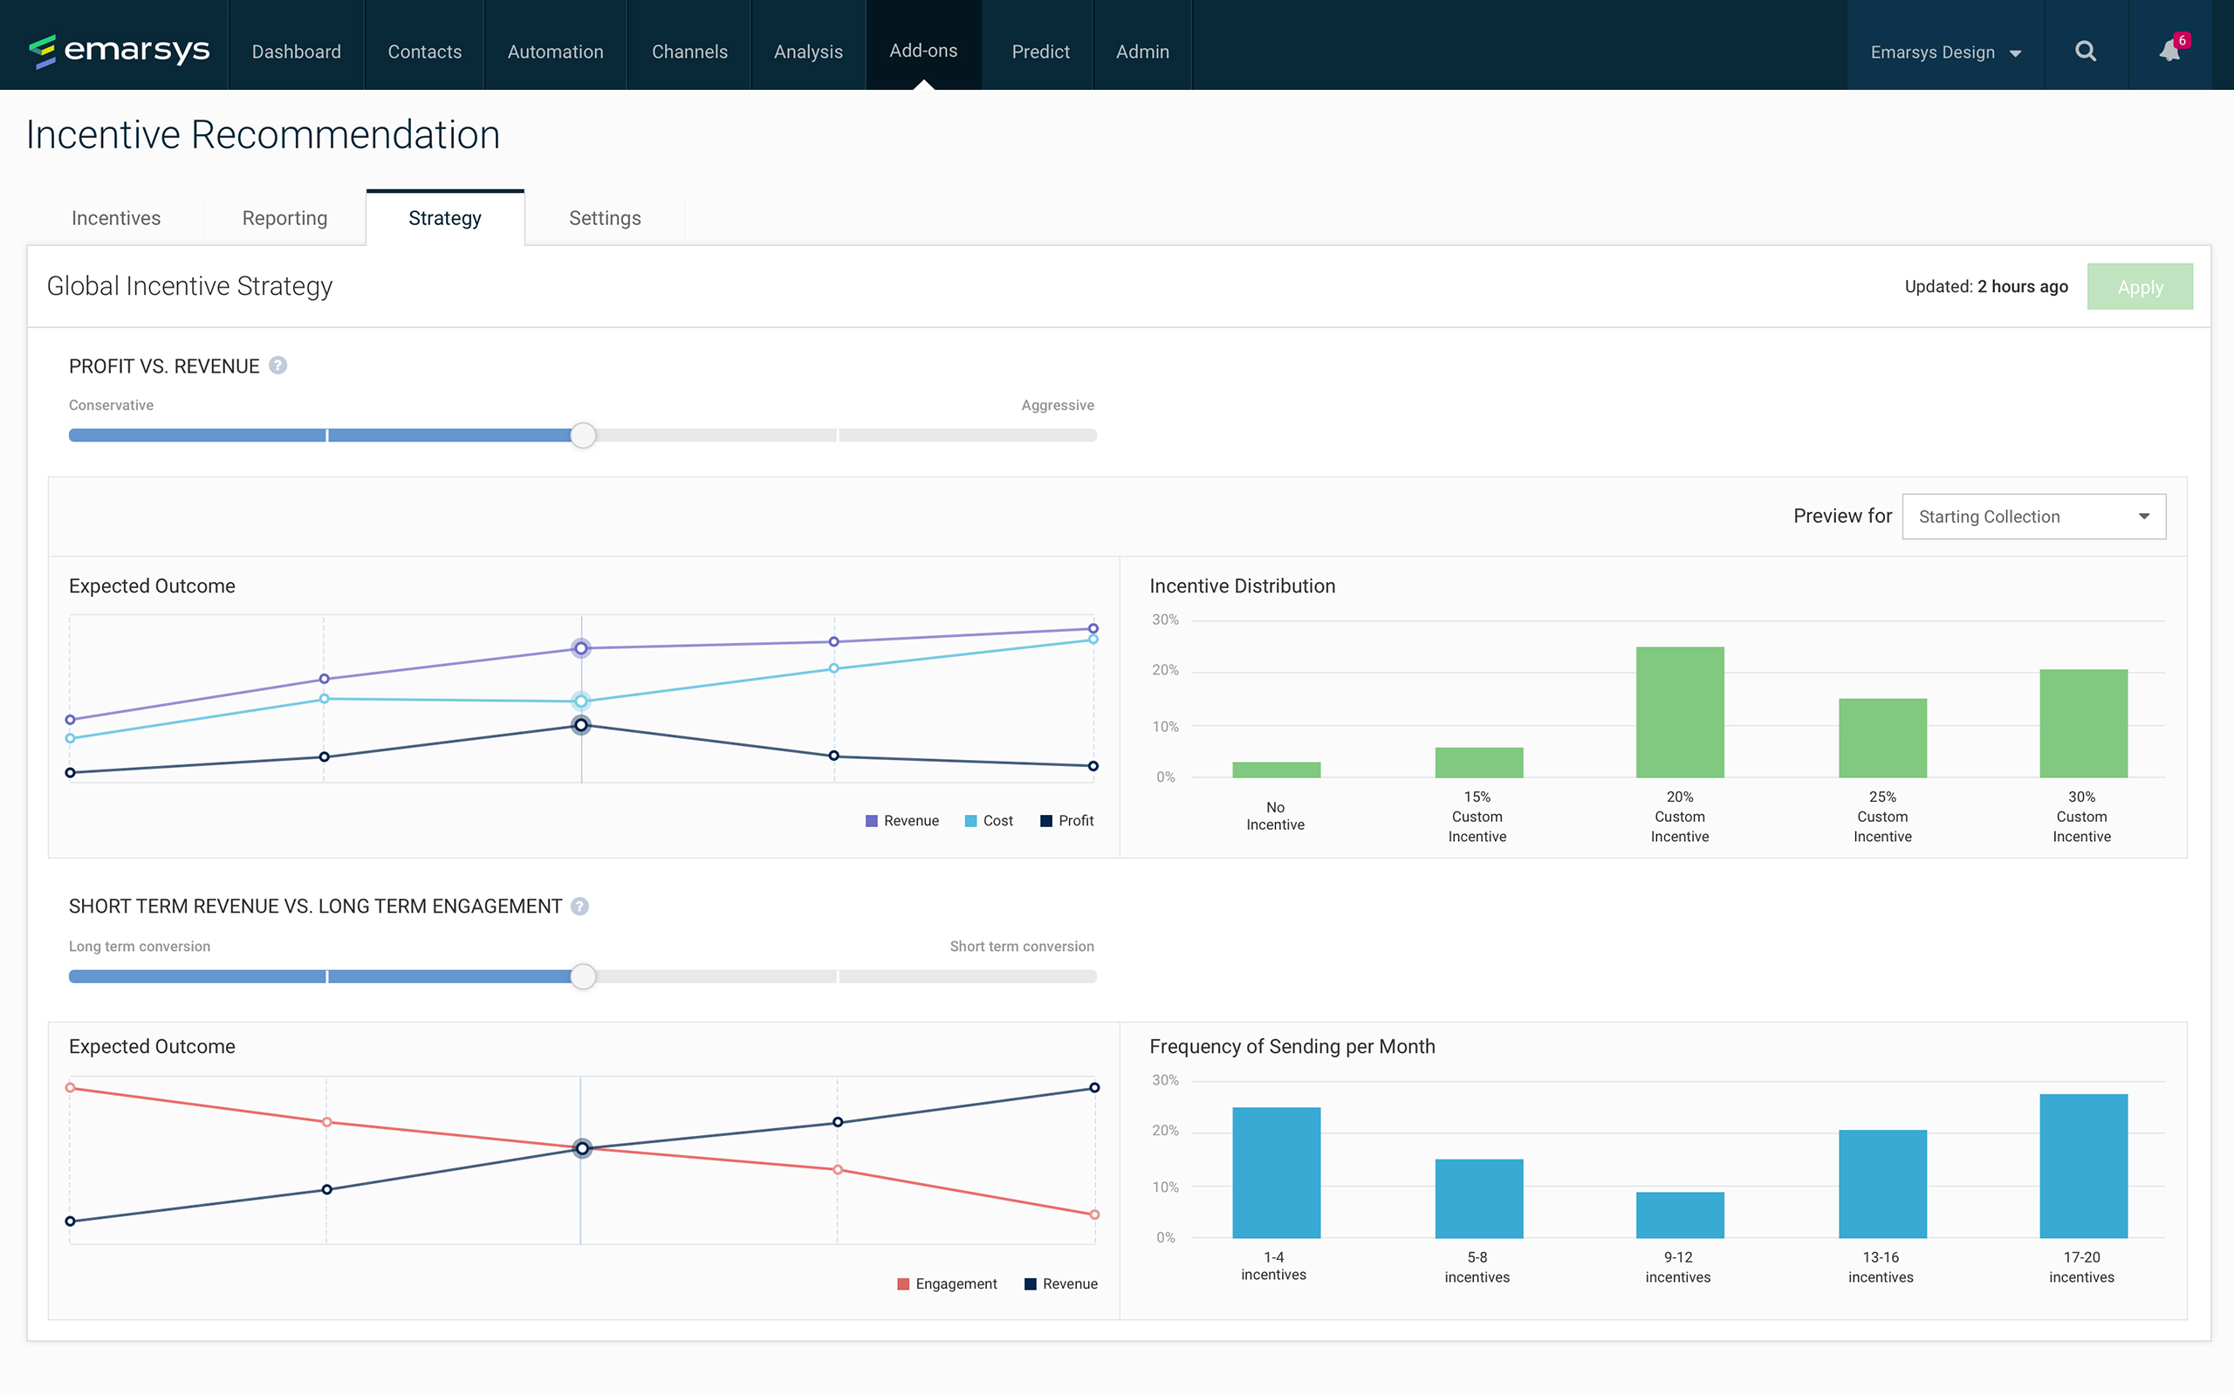Click the 20% Custom Incentive green bar

click(x=1679, y=712)
